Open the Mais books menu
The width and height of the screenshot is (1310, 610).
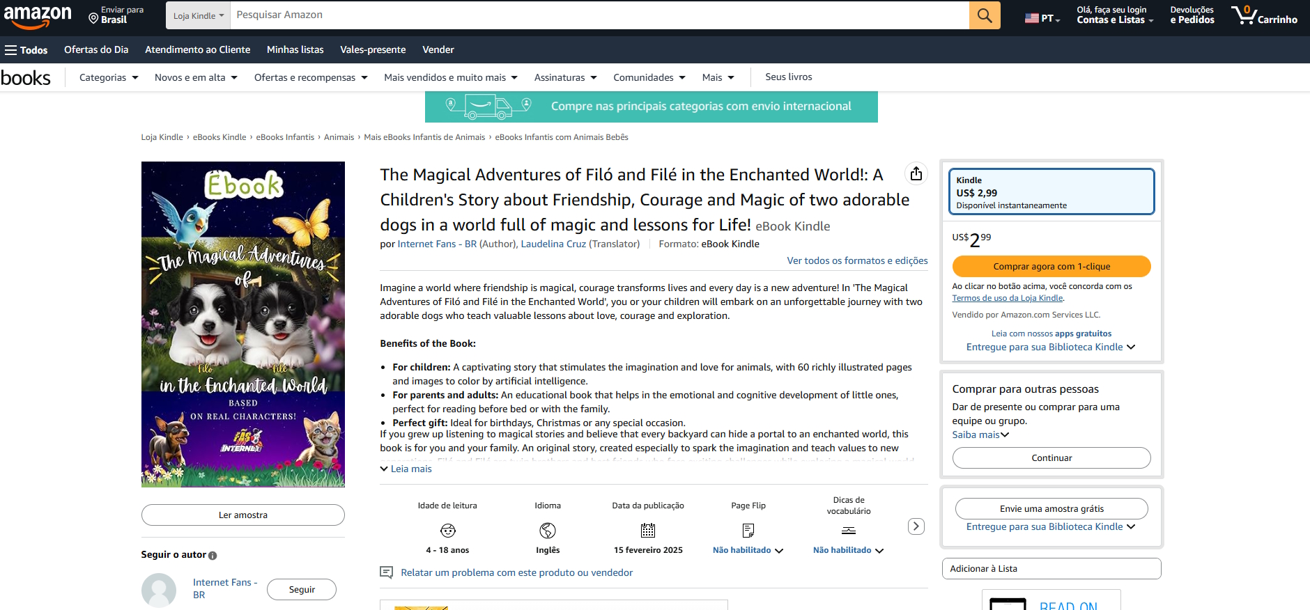(x=718, y=77)
